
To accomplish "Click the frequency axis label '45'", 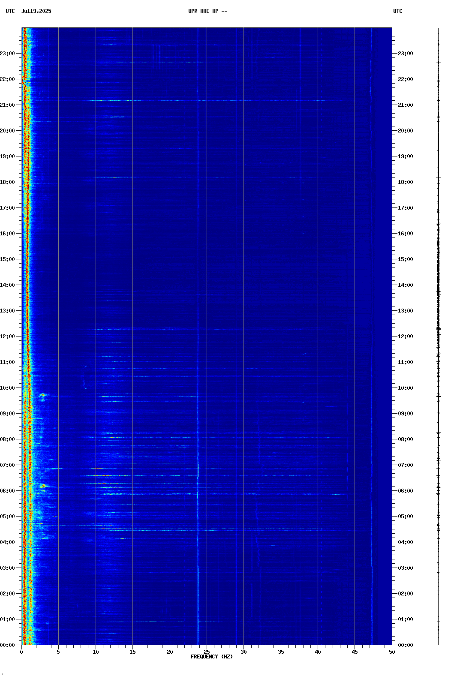I will [355, 652].
